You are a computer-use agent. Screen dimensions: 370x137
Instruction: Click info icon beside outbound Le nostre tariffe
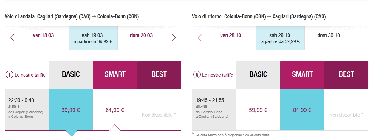click(x=9, y=75)
